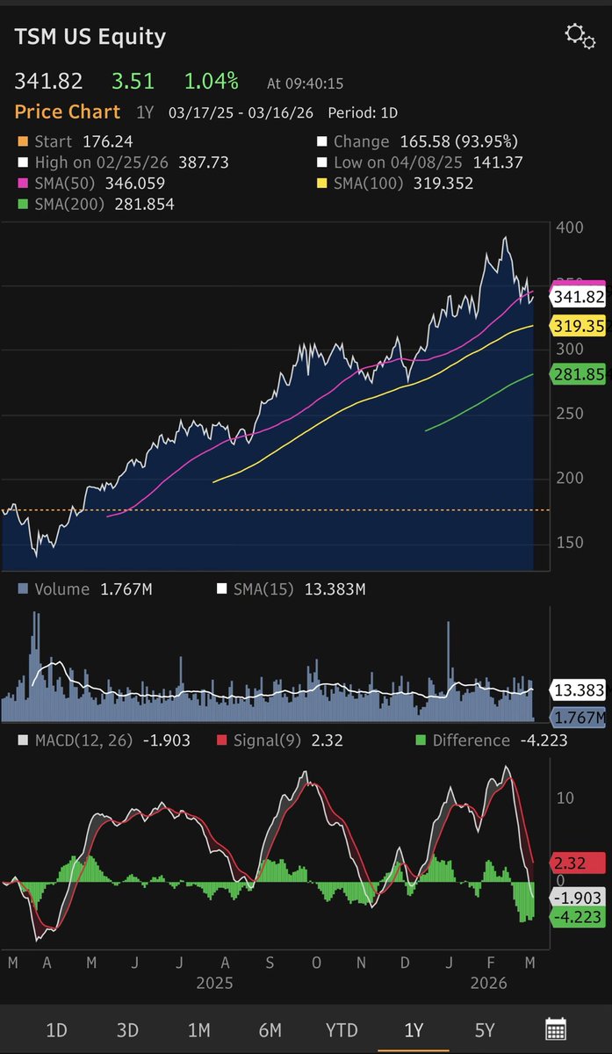Choose the 5Y range tab

click(x=484, y=1029)
